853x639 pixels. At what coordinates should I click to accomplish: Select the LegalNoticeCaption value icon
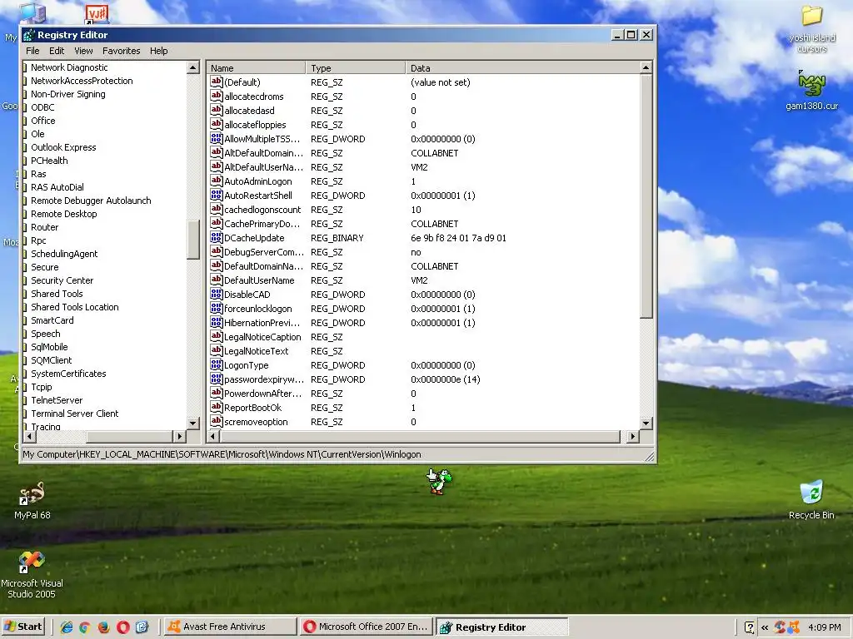217,336
